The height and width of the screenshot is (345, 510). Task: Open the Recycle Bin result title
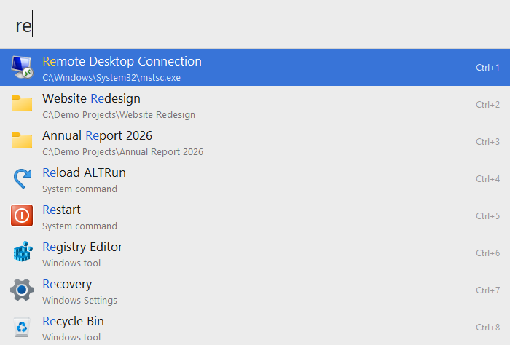(x=73, y=321)
